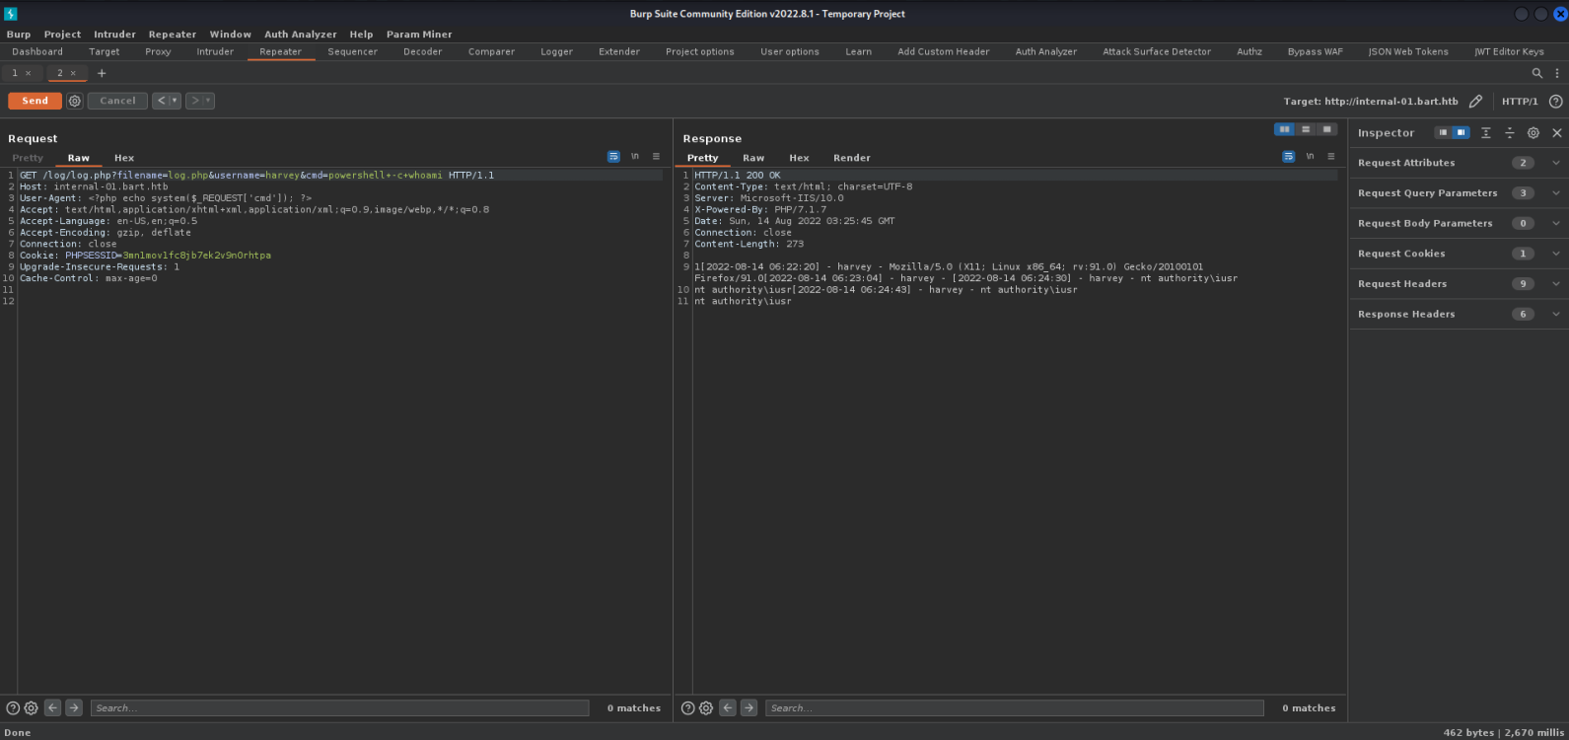Go forward to the next request in history
This screenshot has height=740, width=1569.
point(194,101)
